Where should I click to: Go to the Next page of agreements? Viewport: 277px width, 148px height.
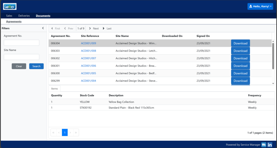(x=94, y=28)
